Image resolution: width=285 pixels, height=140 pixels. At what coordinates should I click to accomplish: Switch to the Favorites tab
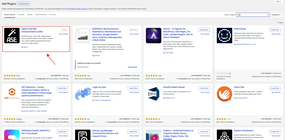pos(53,14)
